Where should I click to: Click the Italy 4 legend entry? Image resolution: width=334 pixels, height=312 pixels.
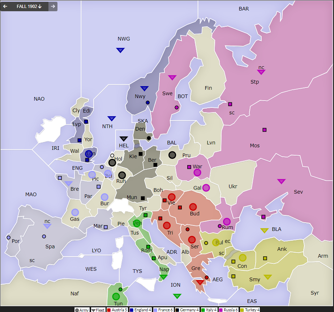point(209,310)
